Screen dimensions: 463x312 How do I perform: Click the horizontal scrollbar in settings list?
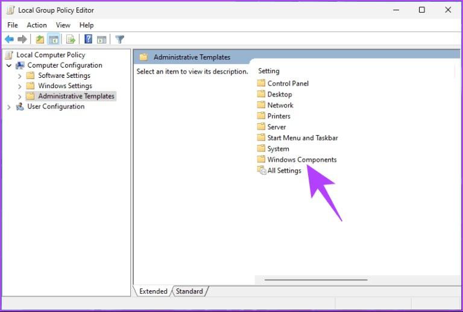point(316,279)
